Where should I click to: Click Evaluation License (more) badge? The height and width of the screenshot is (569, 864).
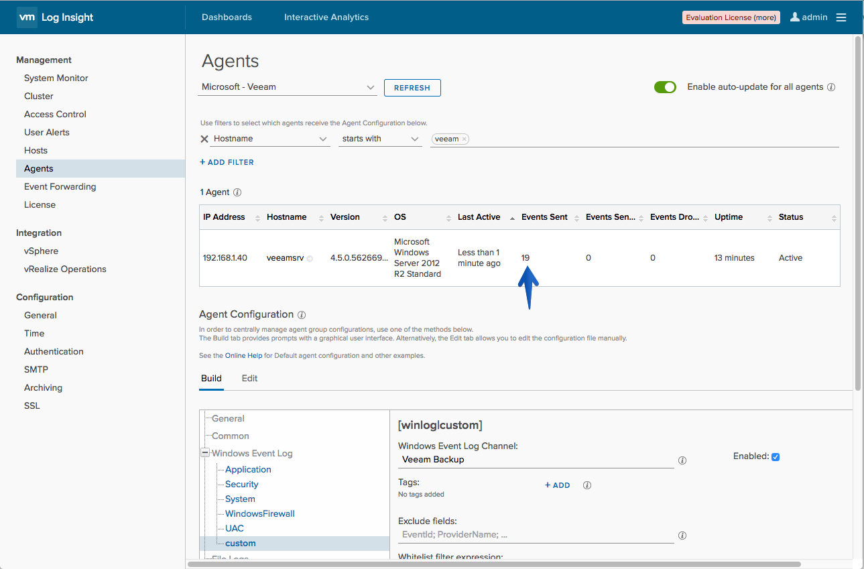click(x=731, y=17)
